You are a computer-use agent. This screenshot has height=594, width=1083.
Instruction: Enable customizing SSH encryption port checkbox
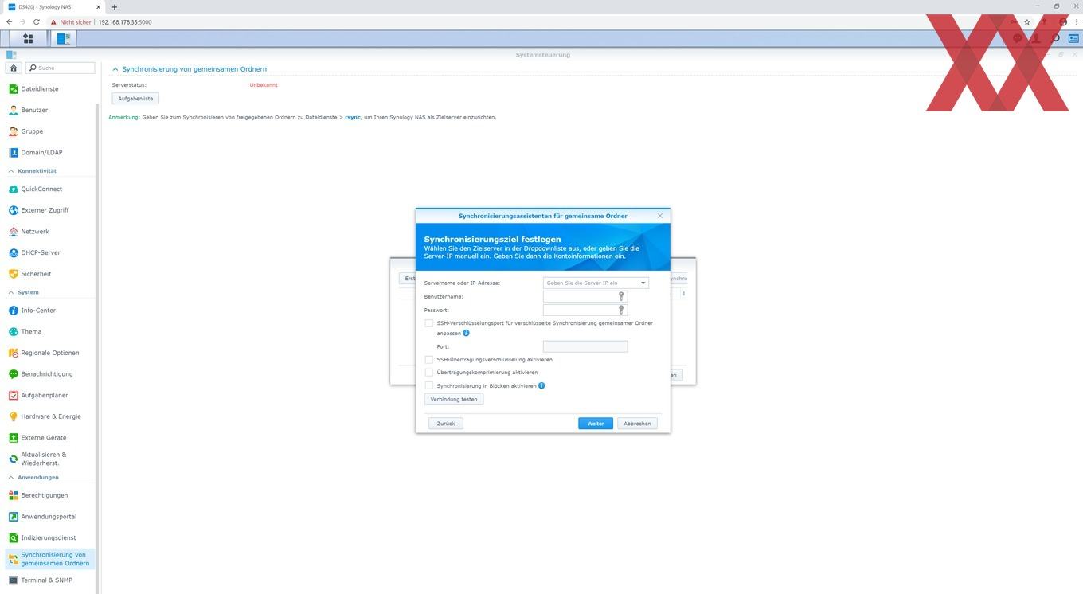pos(428,323)
